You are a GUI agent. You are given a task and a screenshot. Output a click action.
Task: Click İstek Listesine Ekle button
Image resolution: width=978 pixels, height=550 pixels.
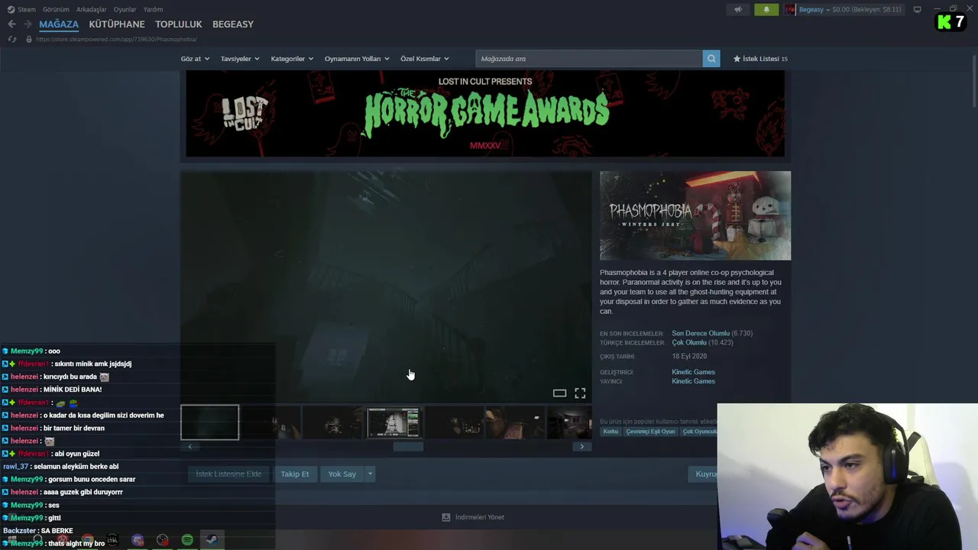(228, 474)
